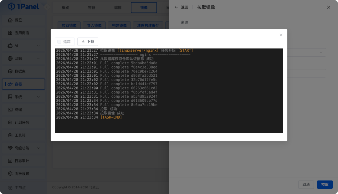Image resolution: width=338 pixels, height=194 pixels.
Task: Select the 镜像 tab
Action: (144, 8)
